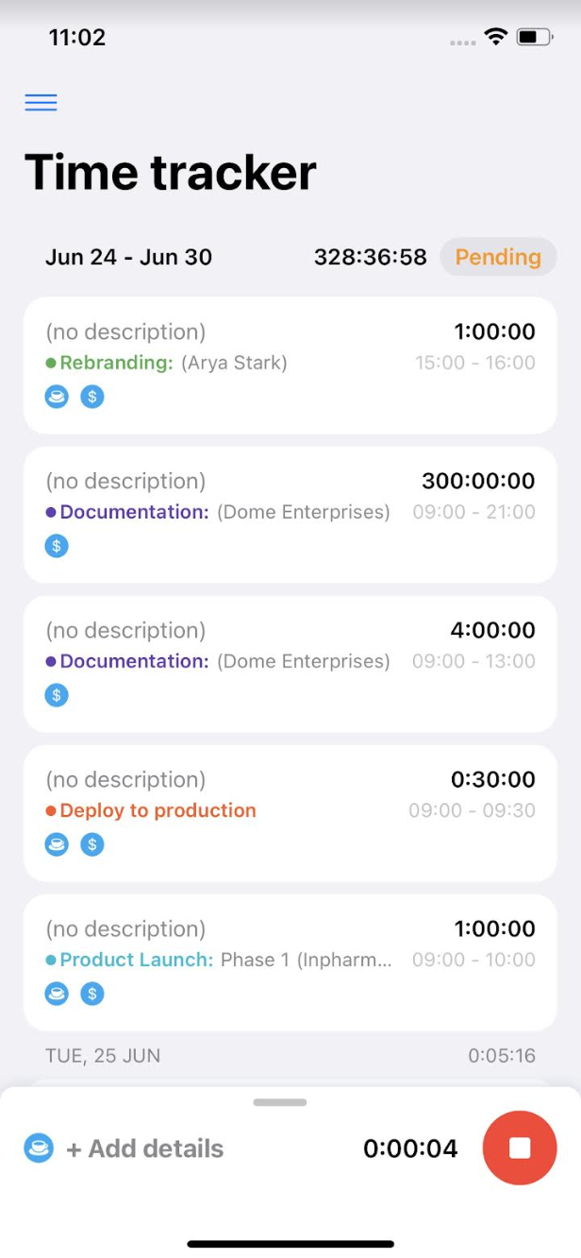Toggle the Pending status badge
The width and height of the screenshot is (581, 1258).
498,257
